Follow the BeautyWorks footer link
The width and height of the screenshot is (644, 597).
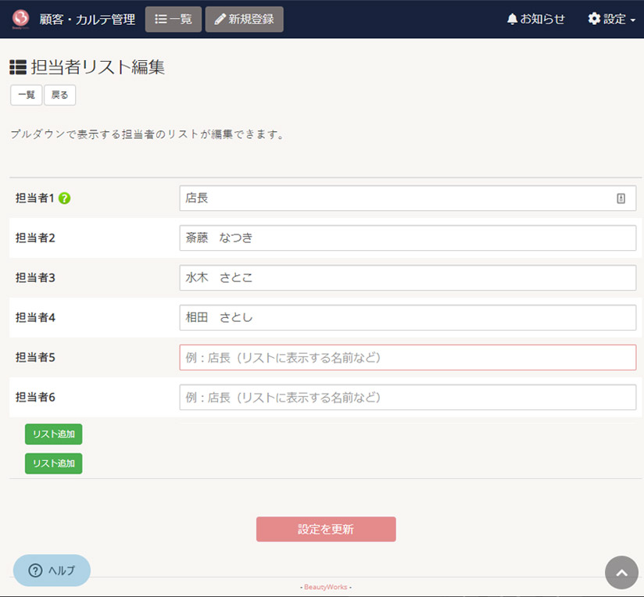coord(326,587)
